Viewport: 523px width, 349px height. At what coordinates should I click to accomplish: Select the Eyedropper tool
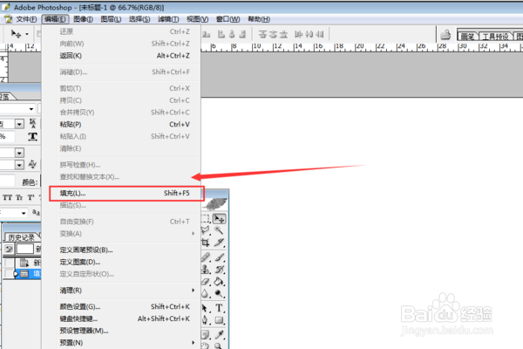pyautogui.click(x=219, y=334)
